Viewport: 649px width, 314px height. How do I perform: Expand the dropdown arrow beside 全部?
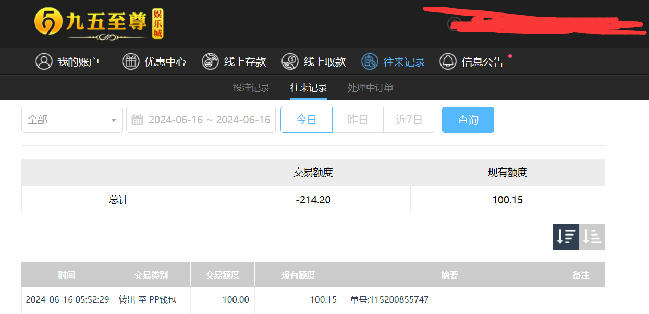point(114,120)
